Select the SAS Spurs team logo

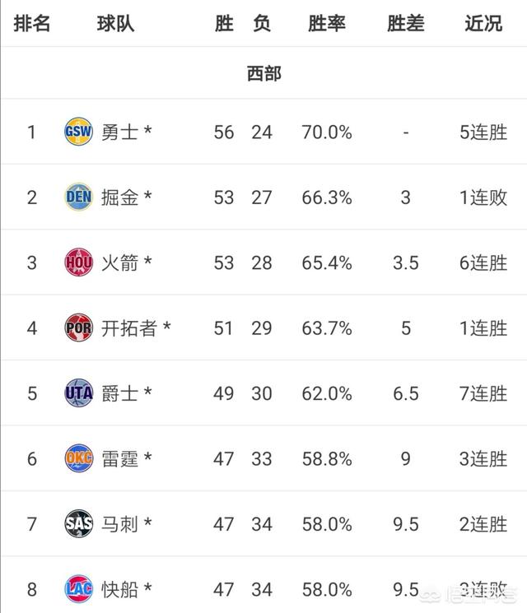pyautogui.click(x=79, y=523)
